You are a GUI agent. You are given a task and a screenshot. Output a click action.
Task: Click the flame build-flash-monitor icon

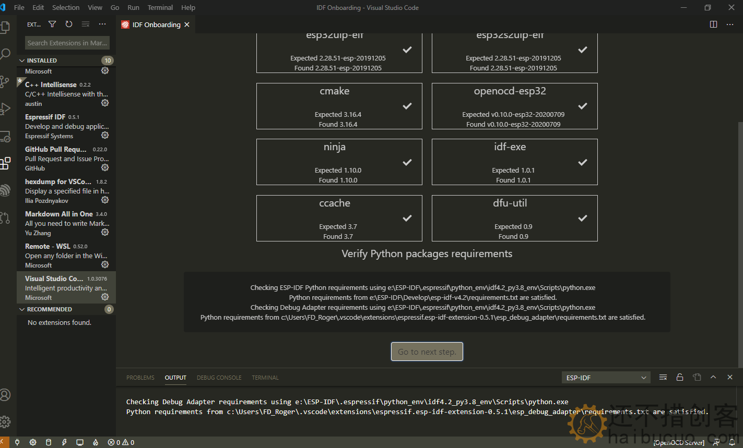point(96,442)
